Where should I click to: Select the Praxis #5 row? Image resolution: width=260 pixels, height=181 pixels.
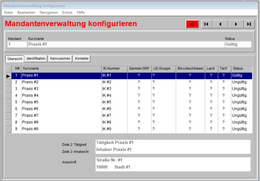pyautogui.click(x=60, y=102)
